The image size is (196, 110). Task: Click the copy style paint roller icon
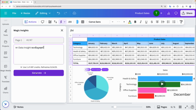coord(181,22)
